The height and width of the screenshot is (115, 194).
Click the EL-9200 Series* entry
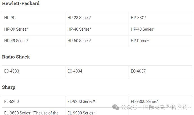(97, 102)
